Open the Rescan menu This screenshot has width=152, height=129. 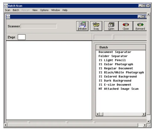[x=26, y=10]
